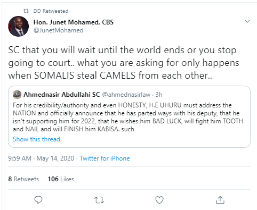Image resolution: width=257 pixels, height=210 pixels.
Task: View the 106 Likes list
Action: point(61,179)
